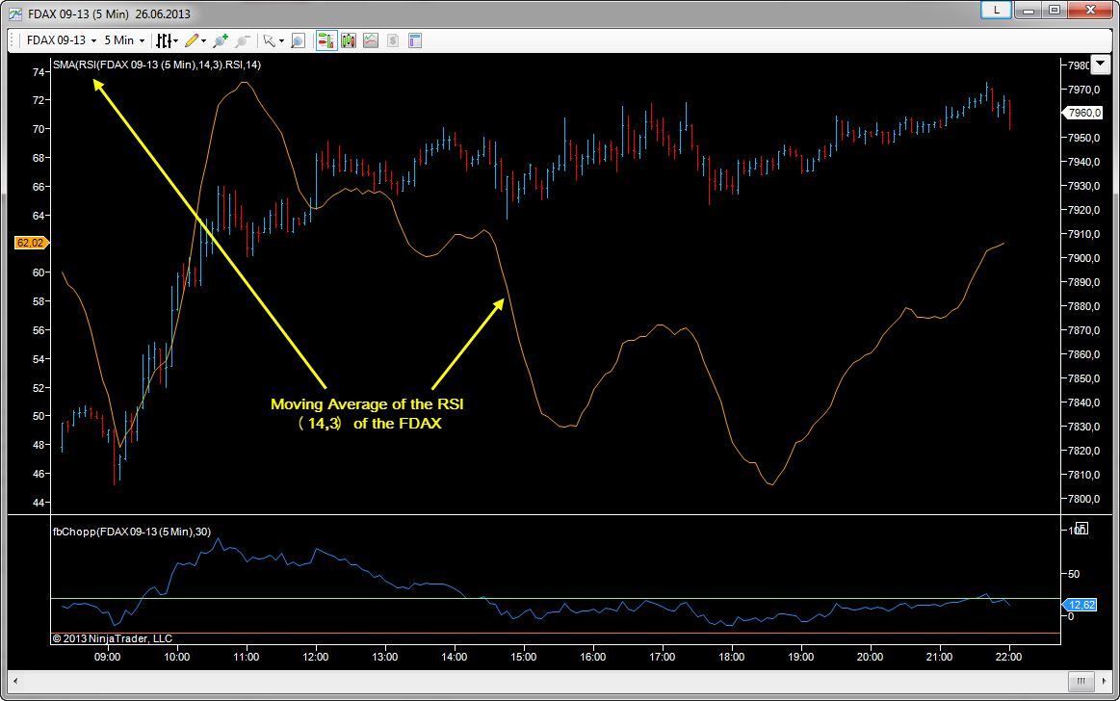Open the cursor type dropdown arrow
This screenshot has height=701, width=1120.
(281, 40)
